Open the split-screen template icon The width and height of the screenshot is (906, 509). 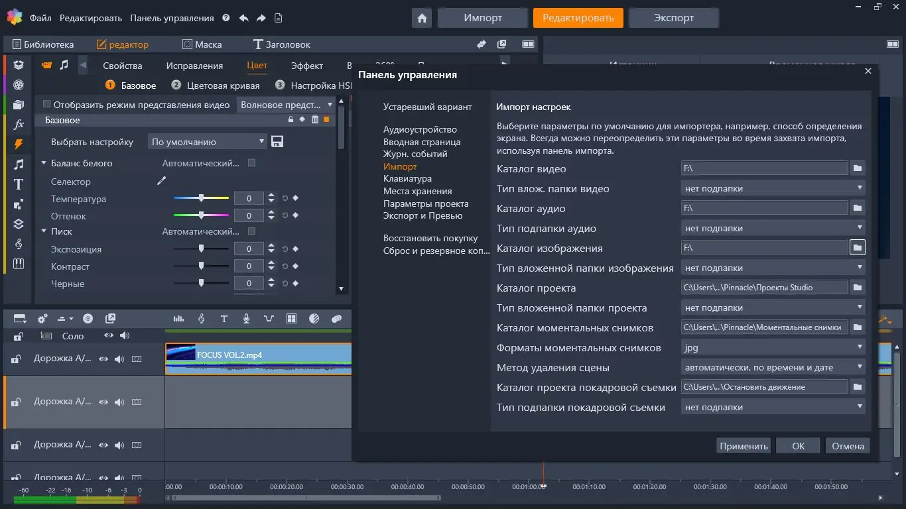point(290,319)
